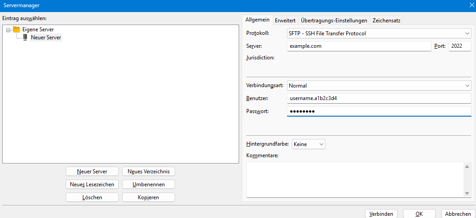Switch to the Zeichensatz tab
This screenshot has height=218, width=476.
point(386,21)
